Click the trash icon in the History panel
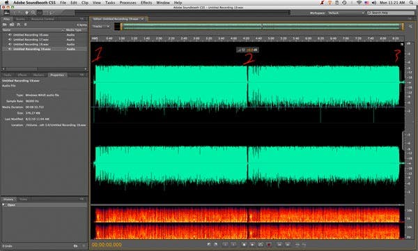Viewport: 418px width, 251px height. pyautogui.click(x=84, y=246)
